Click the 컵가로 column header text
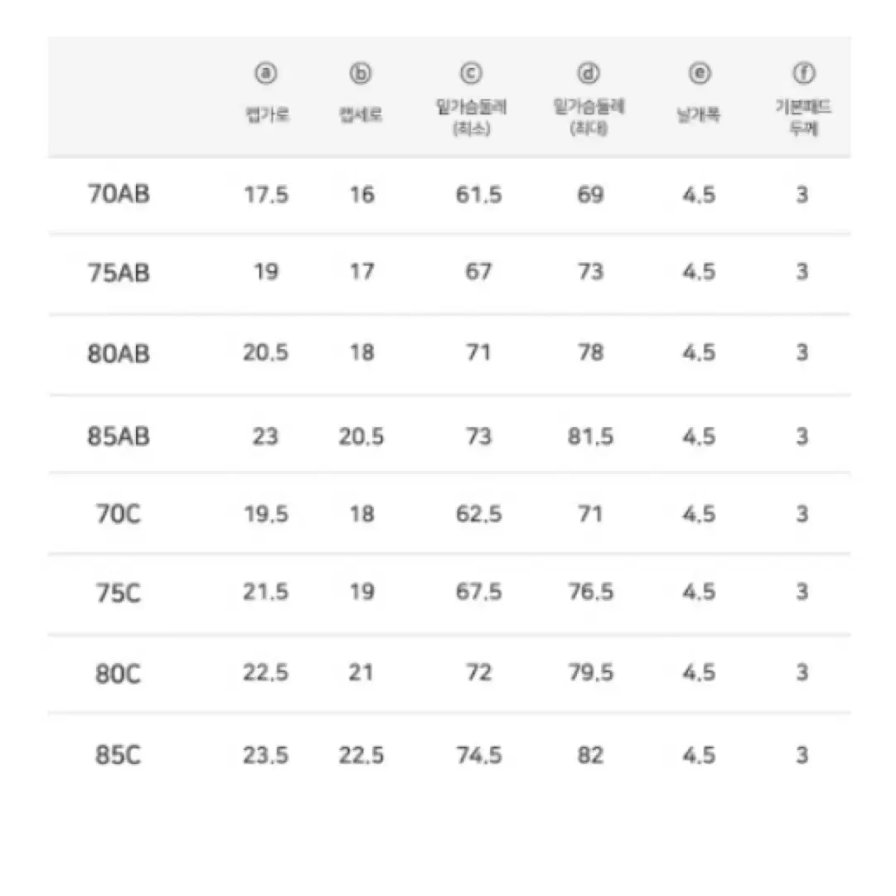 tap(268, 115)
